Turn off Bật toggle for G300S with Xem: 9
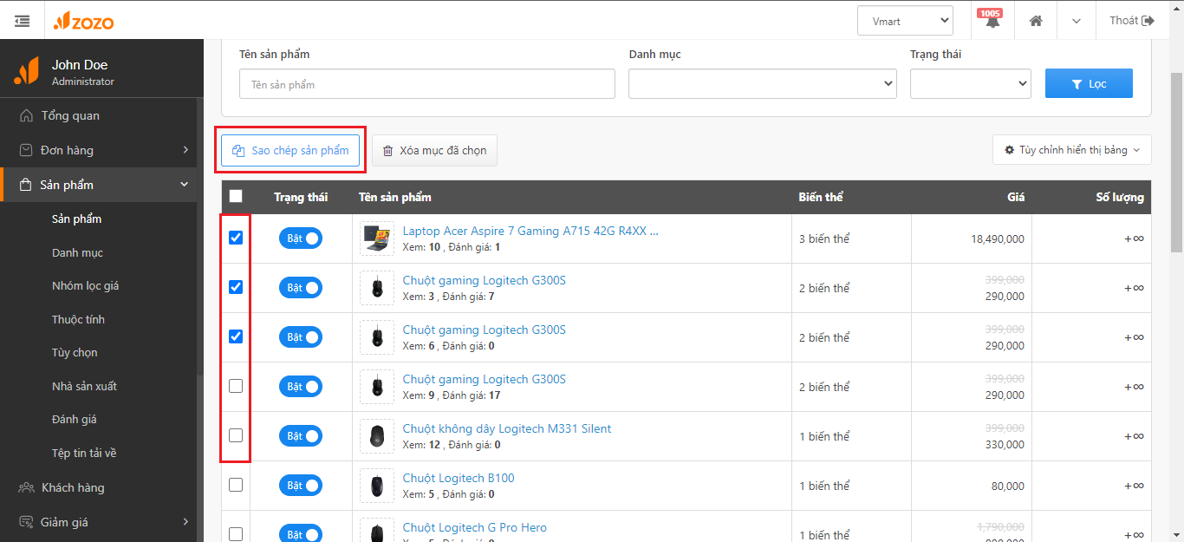 point(301,387)
